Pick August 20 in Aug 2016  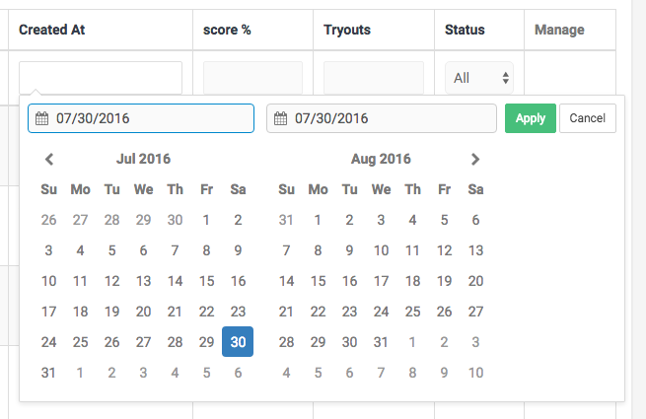(x=475, y=281)
